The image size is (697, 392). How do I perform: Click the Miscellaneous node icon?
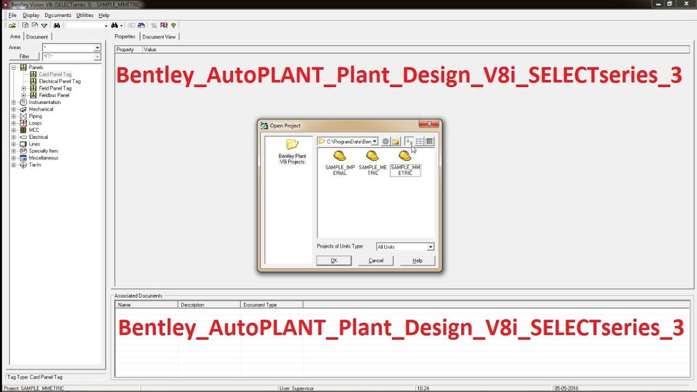click(x=23, y=158)
